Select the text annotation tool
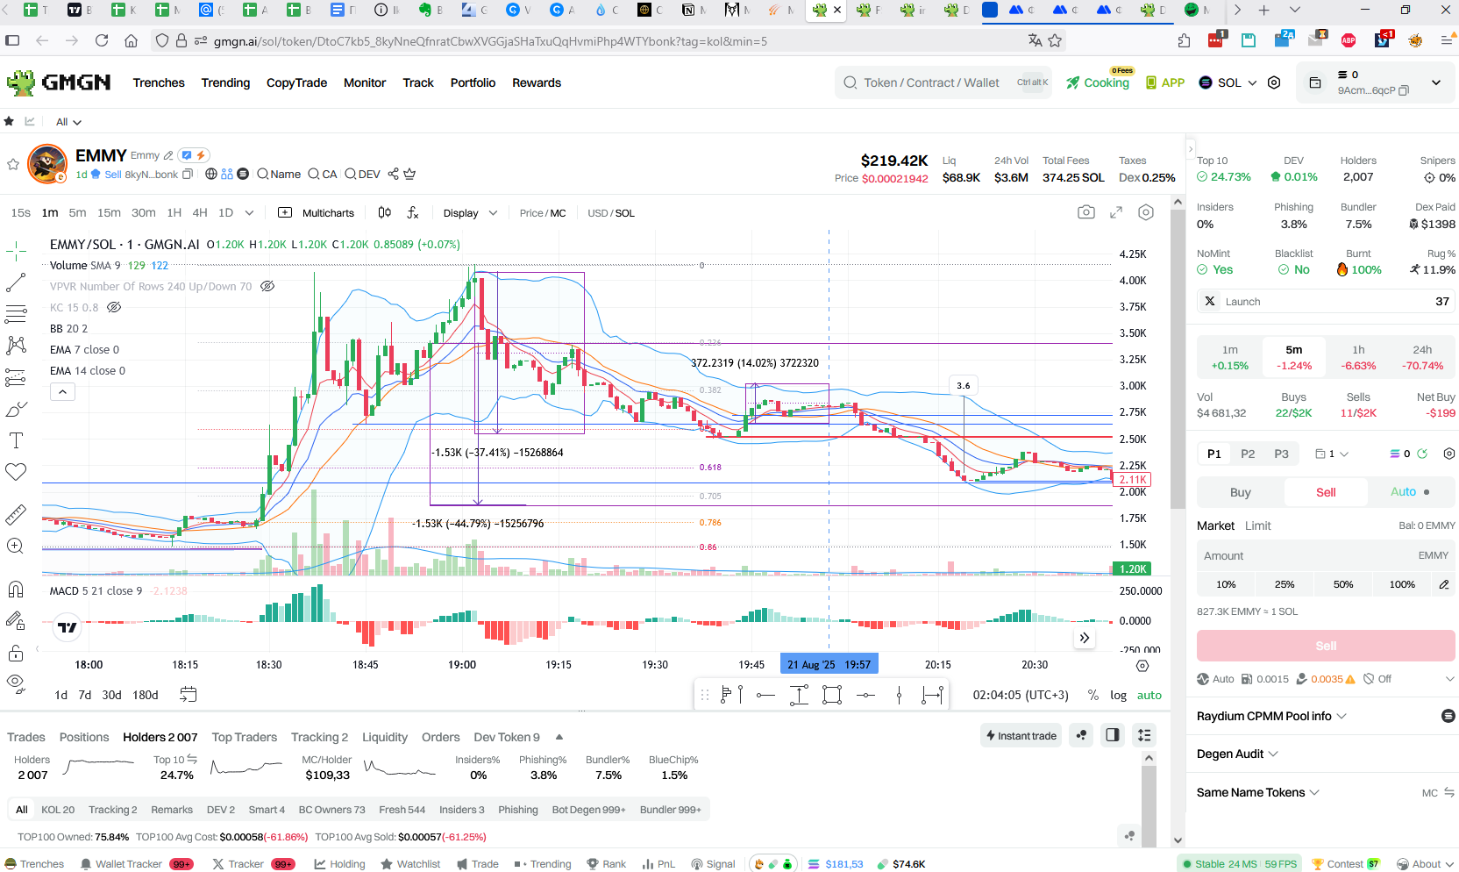The width and height of the screenshot is (1459, 872). (16, 440)
